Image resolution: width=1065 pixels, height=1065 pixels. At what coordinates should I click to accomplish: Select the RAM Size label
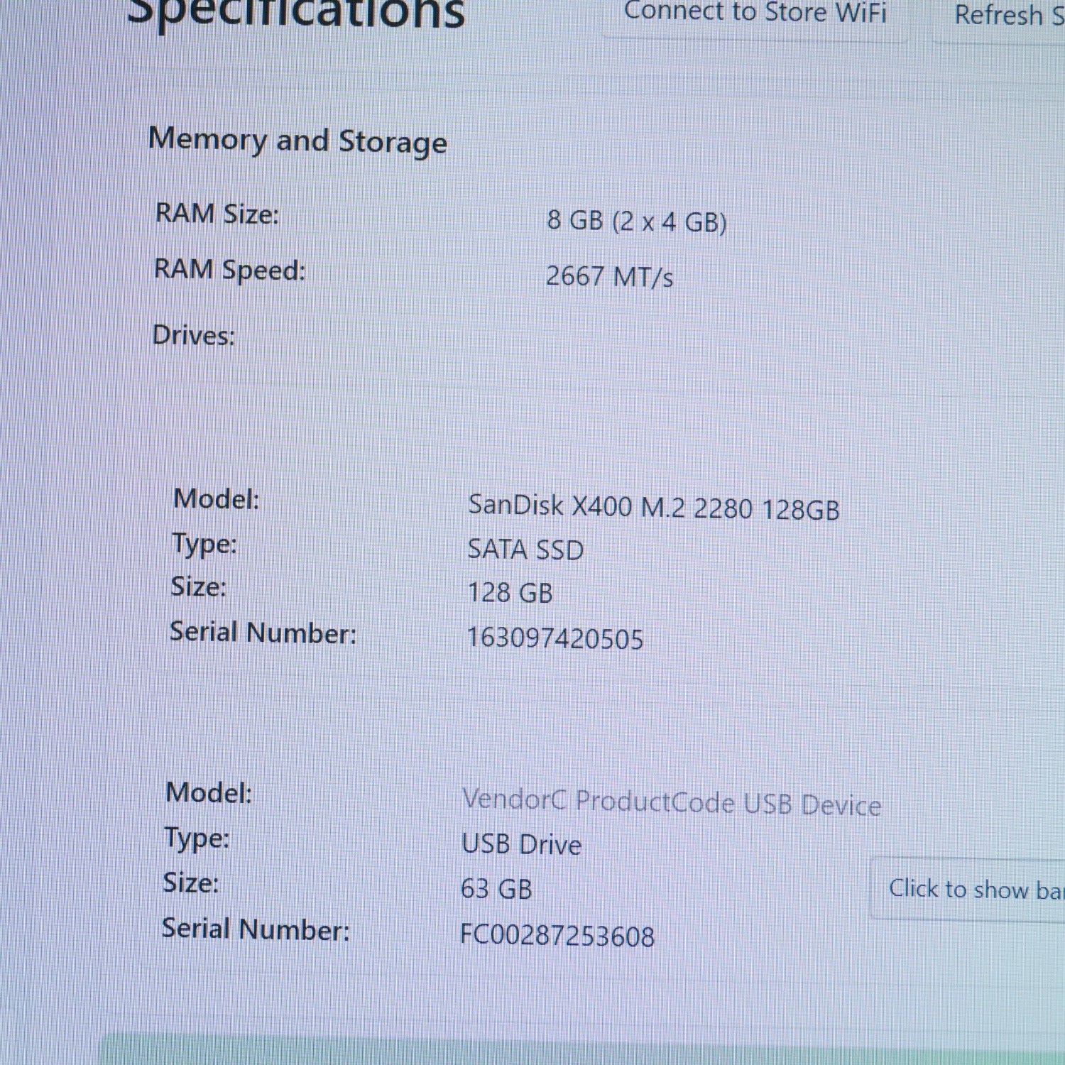pyautogui.click(x=217, y=213)
